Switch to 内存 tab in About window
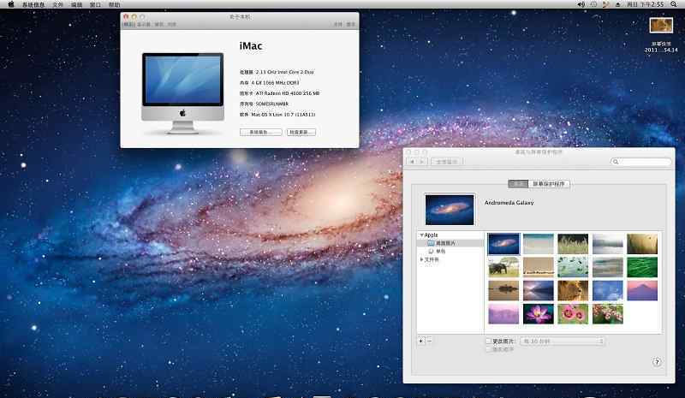The image size is (685, 398). (172, 25)
